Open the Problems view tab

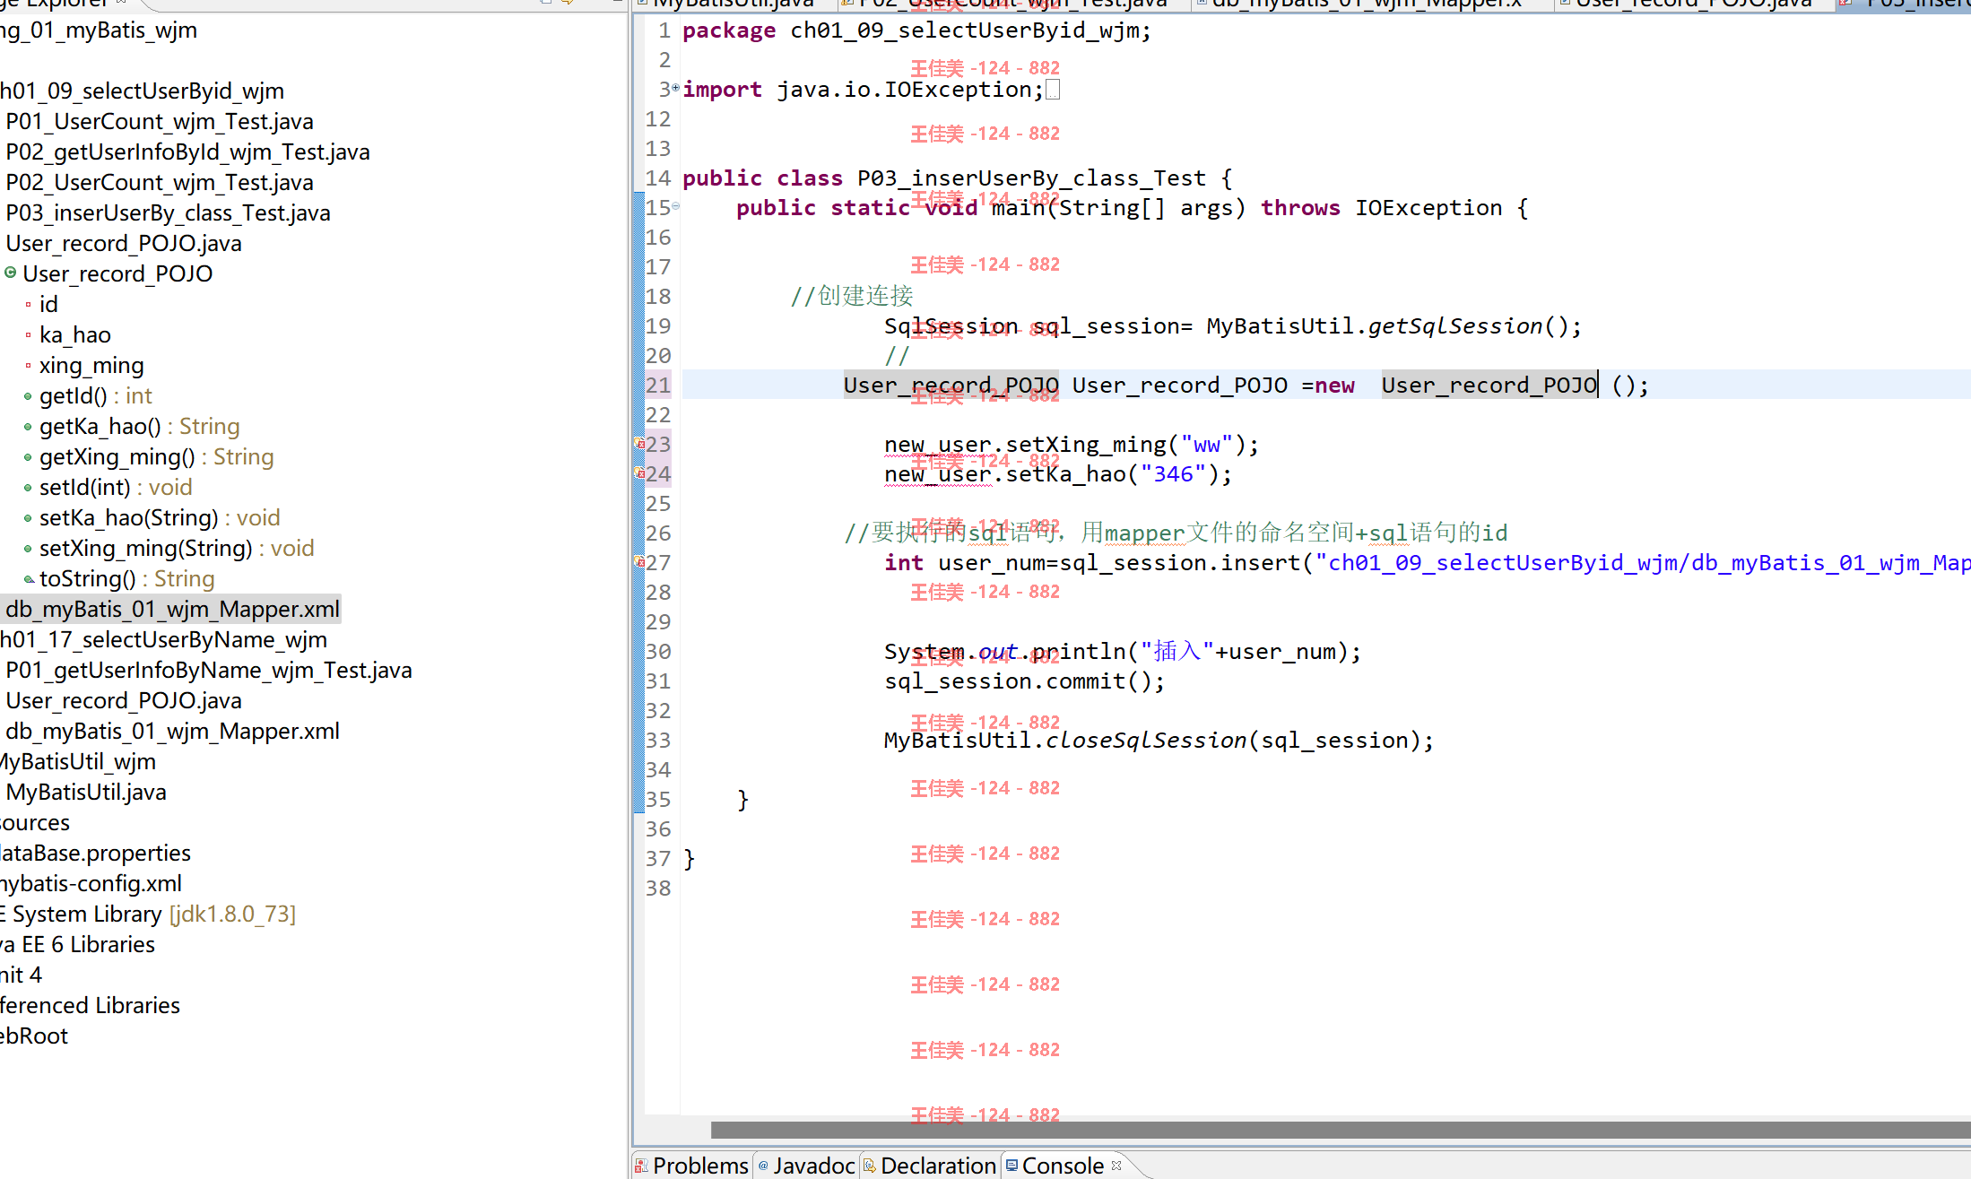point(691,1166)
